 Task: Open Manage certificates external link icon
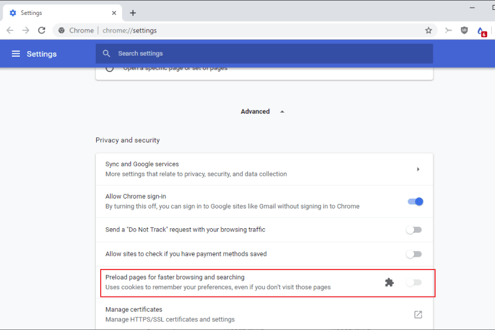(x=418, y=315)
